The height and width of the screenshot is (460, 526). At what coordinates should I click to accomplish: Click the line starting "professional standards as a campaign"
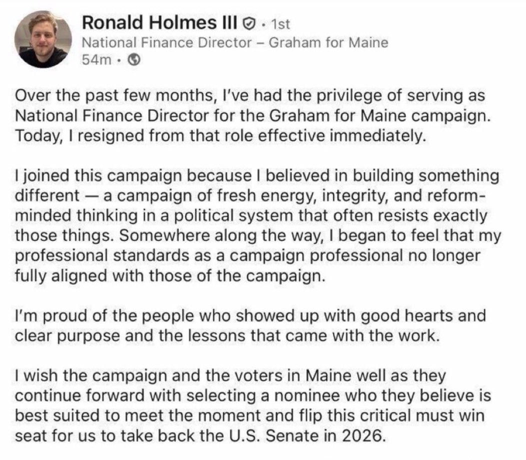tap(248, 255)
